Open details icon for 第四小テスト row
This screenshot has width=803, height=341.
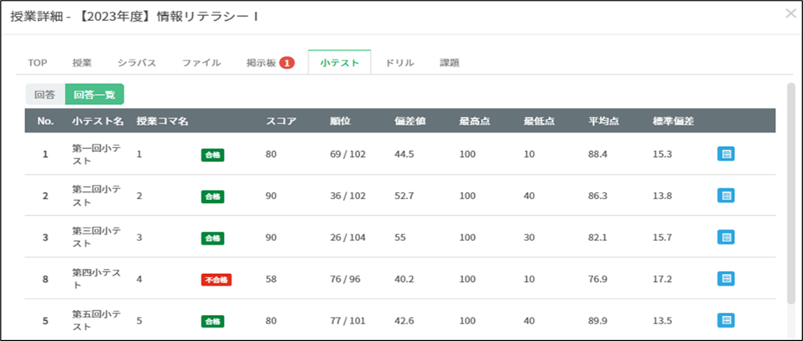tap(726, 279)
